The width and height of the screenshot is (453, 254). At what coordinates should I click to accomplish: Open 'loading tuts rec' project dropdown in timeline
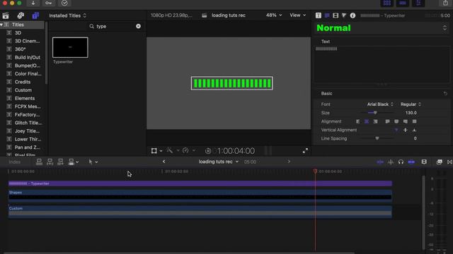[219, 162]
